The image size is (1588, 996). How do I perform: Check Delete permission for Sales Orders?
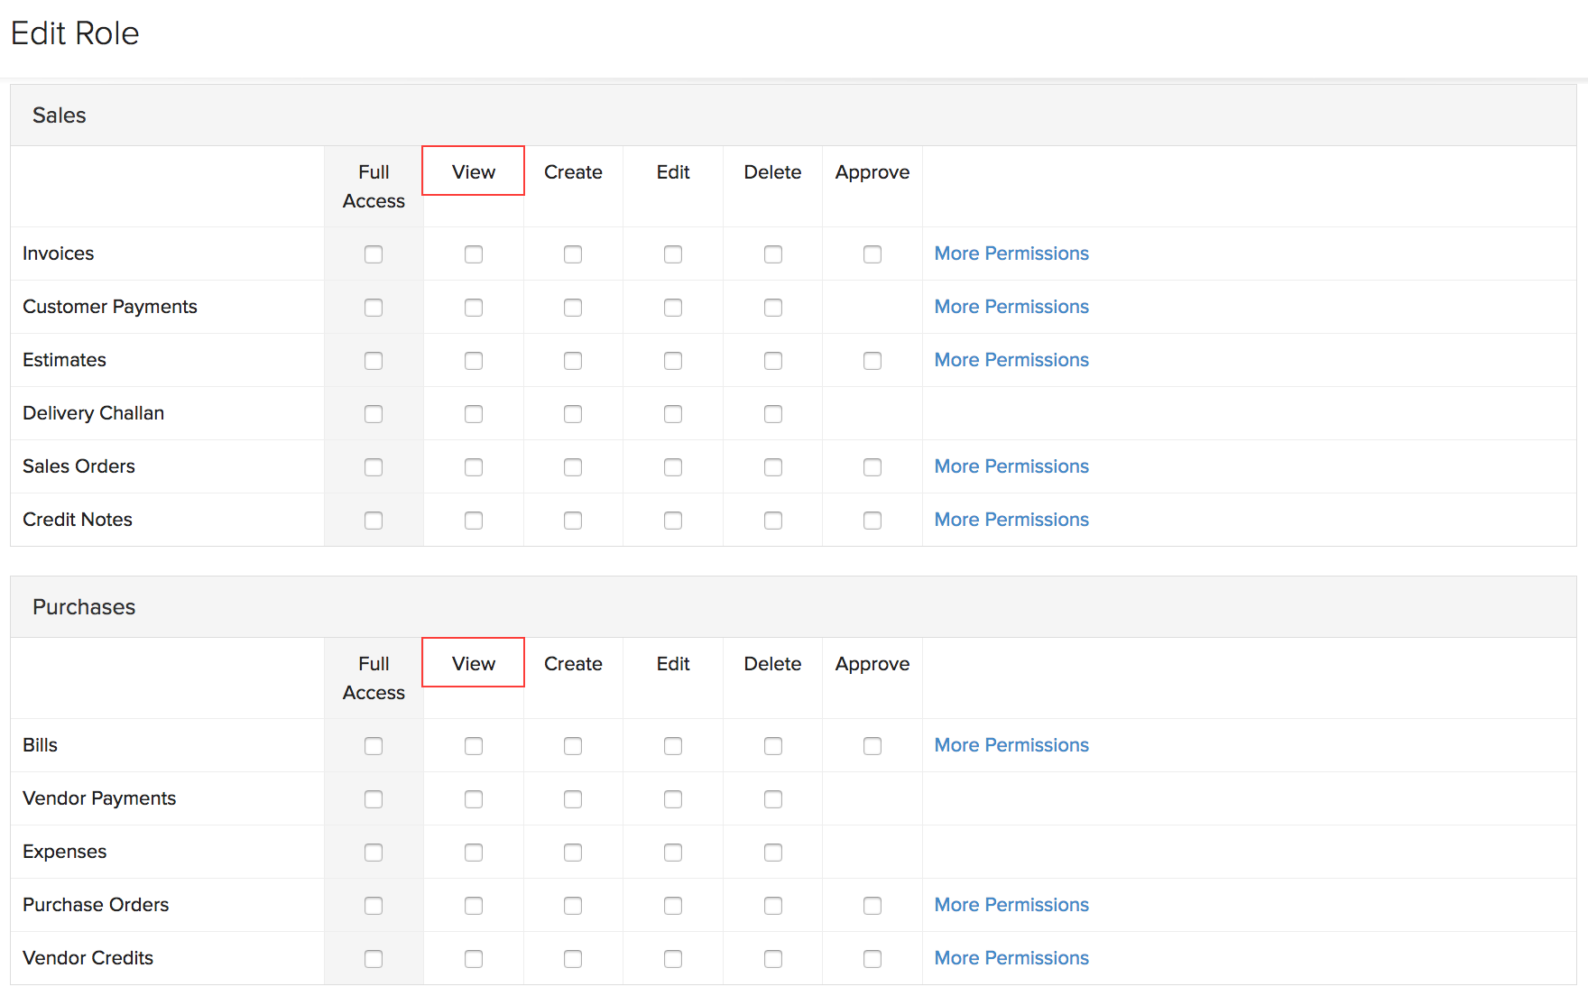point(773,467)
